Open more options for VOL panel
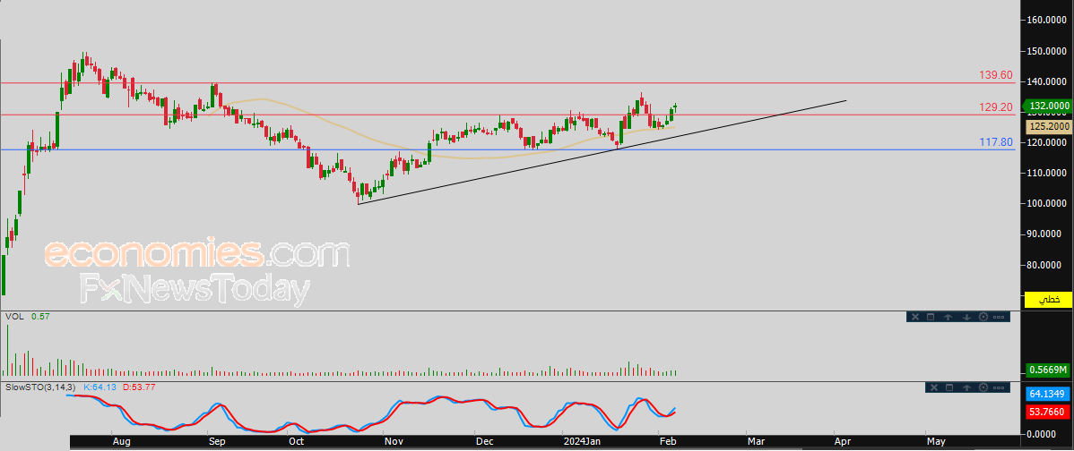Screen dimensions: 1074x451 999,317
